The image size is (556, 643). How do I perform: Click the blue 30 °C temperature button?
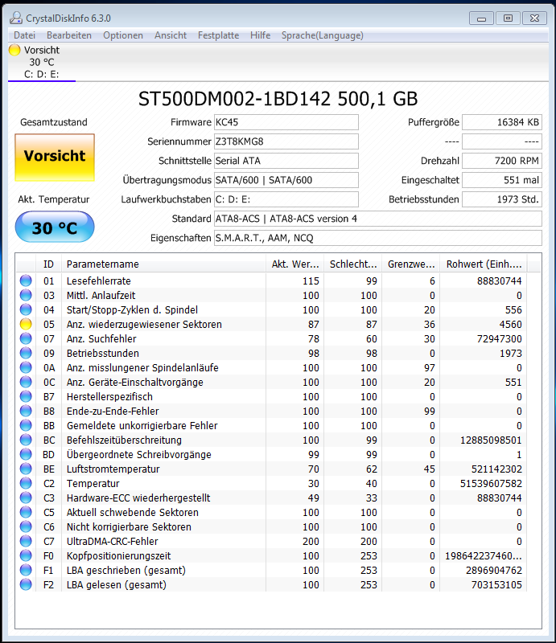pos(55,227)
